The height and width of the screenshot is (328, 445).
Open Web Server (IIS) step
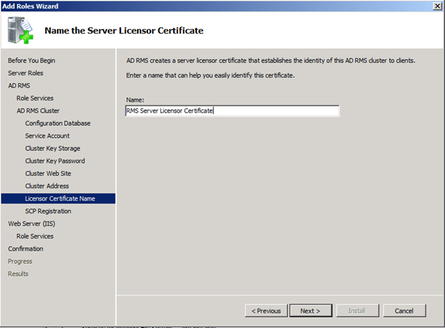31,224
